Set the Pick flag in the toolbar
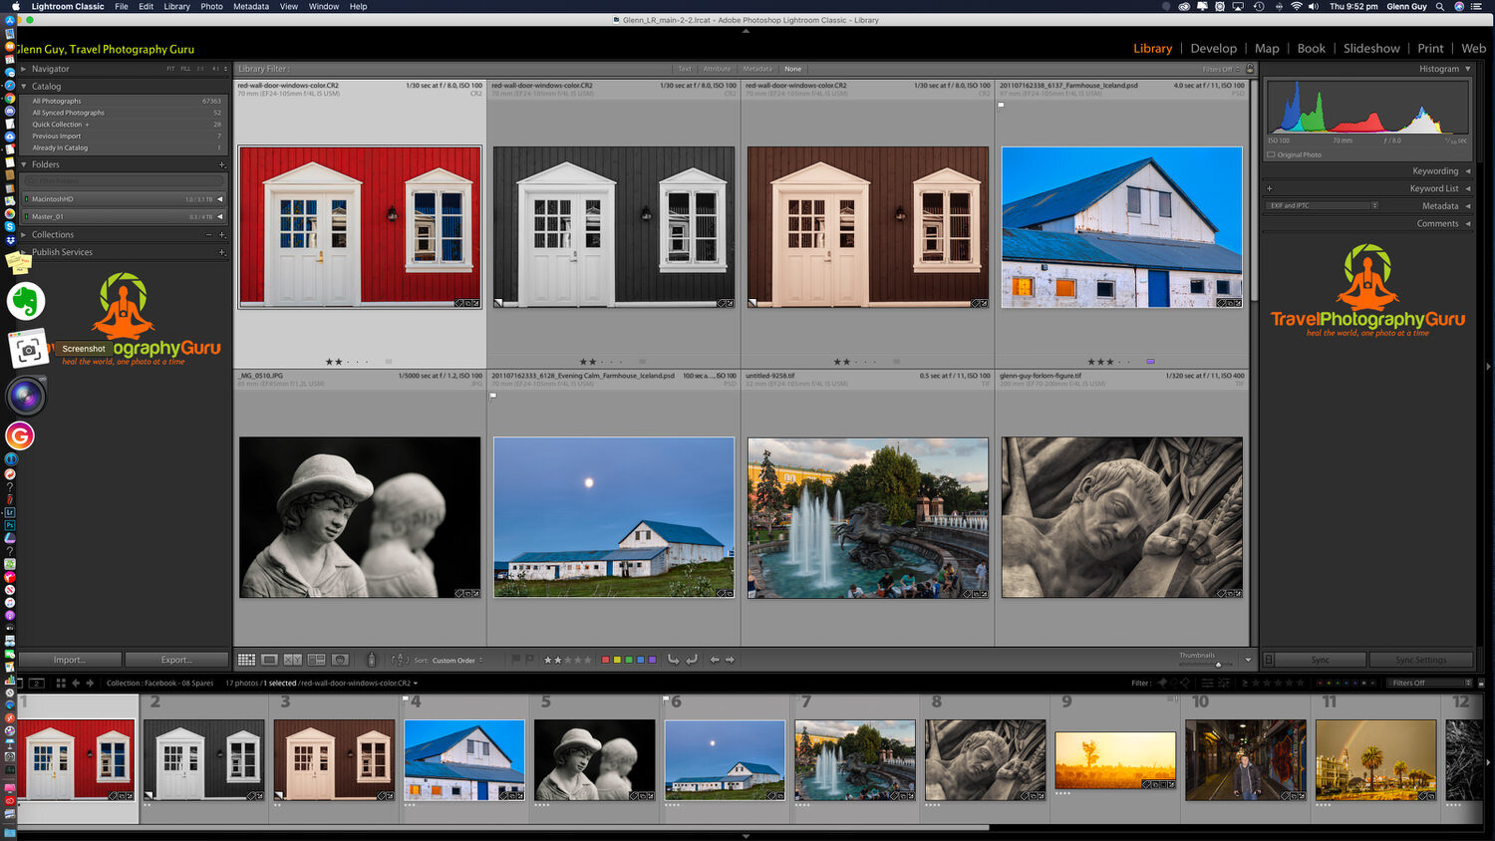The height and width of the screenshot is (841, 1495). (515, 659)
